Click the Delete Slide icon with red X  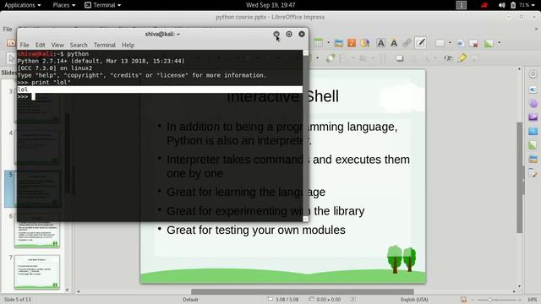point(473,43)
